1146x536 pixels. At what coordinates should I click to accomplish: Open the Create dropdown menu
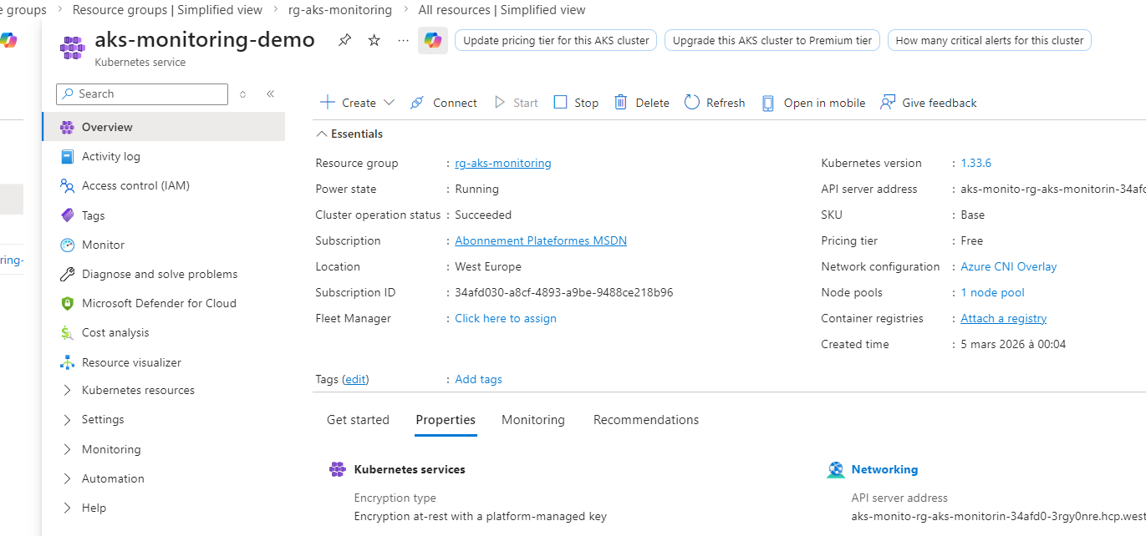point(356,102)
